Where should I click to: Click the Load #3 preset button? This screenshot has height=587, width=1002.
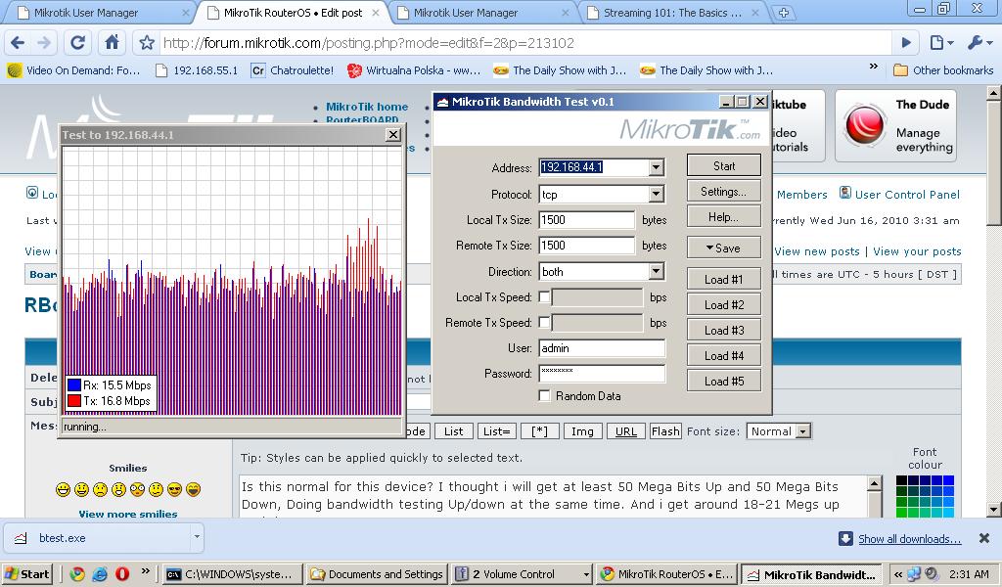724,331
